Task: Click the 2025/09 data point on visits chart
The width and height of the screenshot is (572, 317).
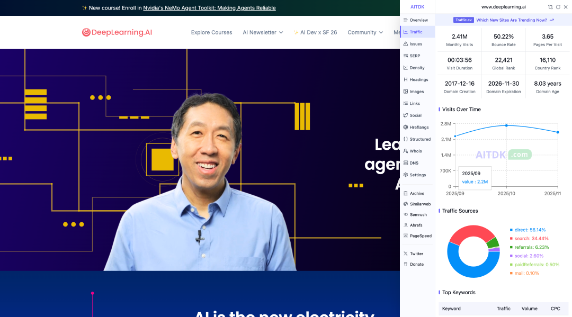Action: point(455,137)
